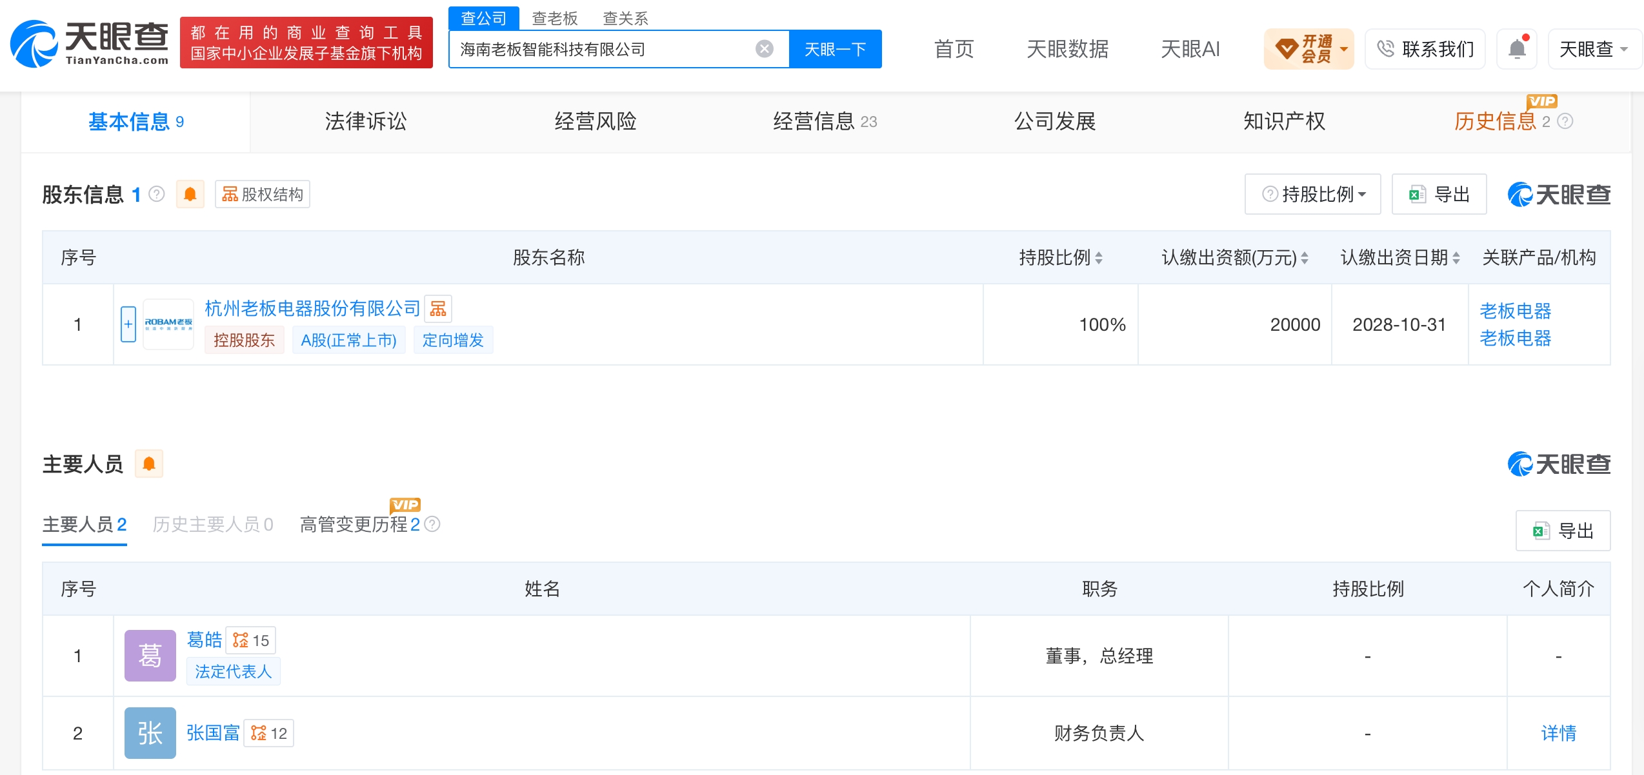This screenshot has width=1644, height=775.
Task: Select the 主要人员 2 sub-tab
Action: click(85, 524)
